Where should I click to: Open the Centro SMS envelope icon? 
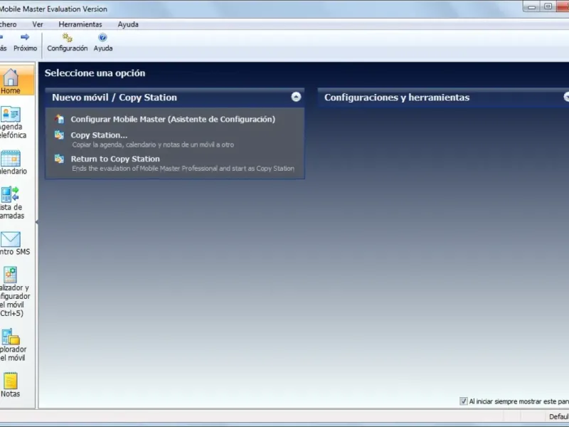[x=11, y=239]
